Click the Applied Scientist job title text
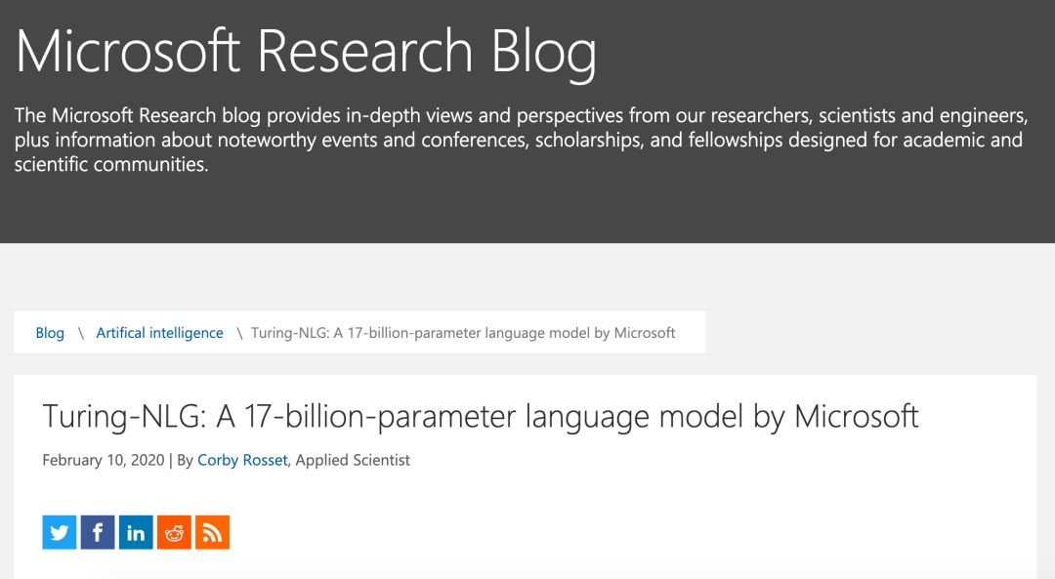The image size is (1055, 579). point(353,460)
